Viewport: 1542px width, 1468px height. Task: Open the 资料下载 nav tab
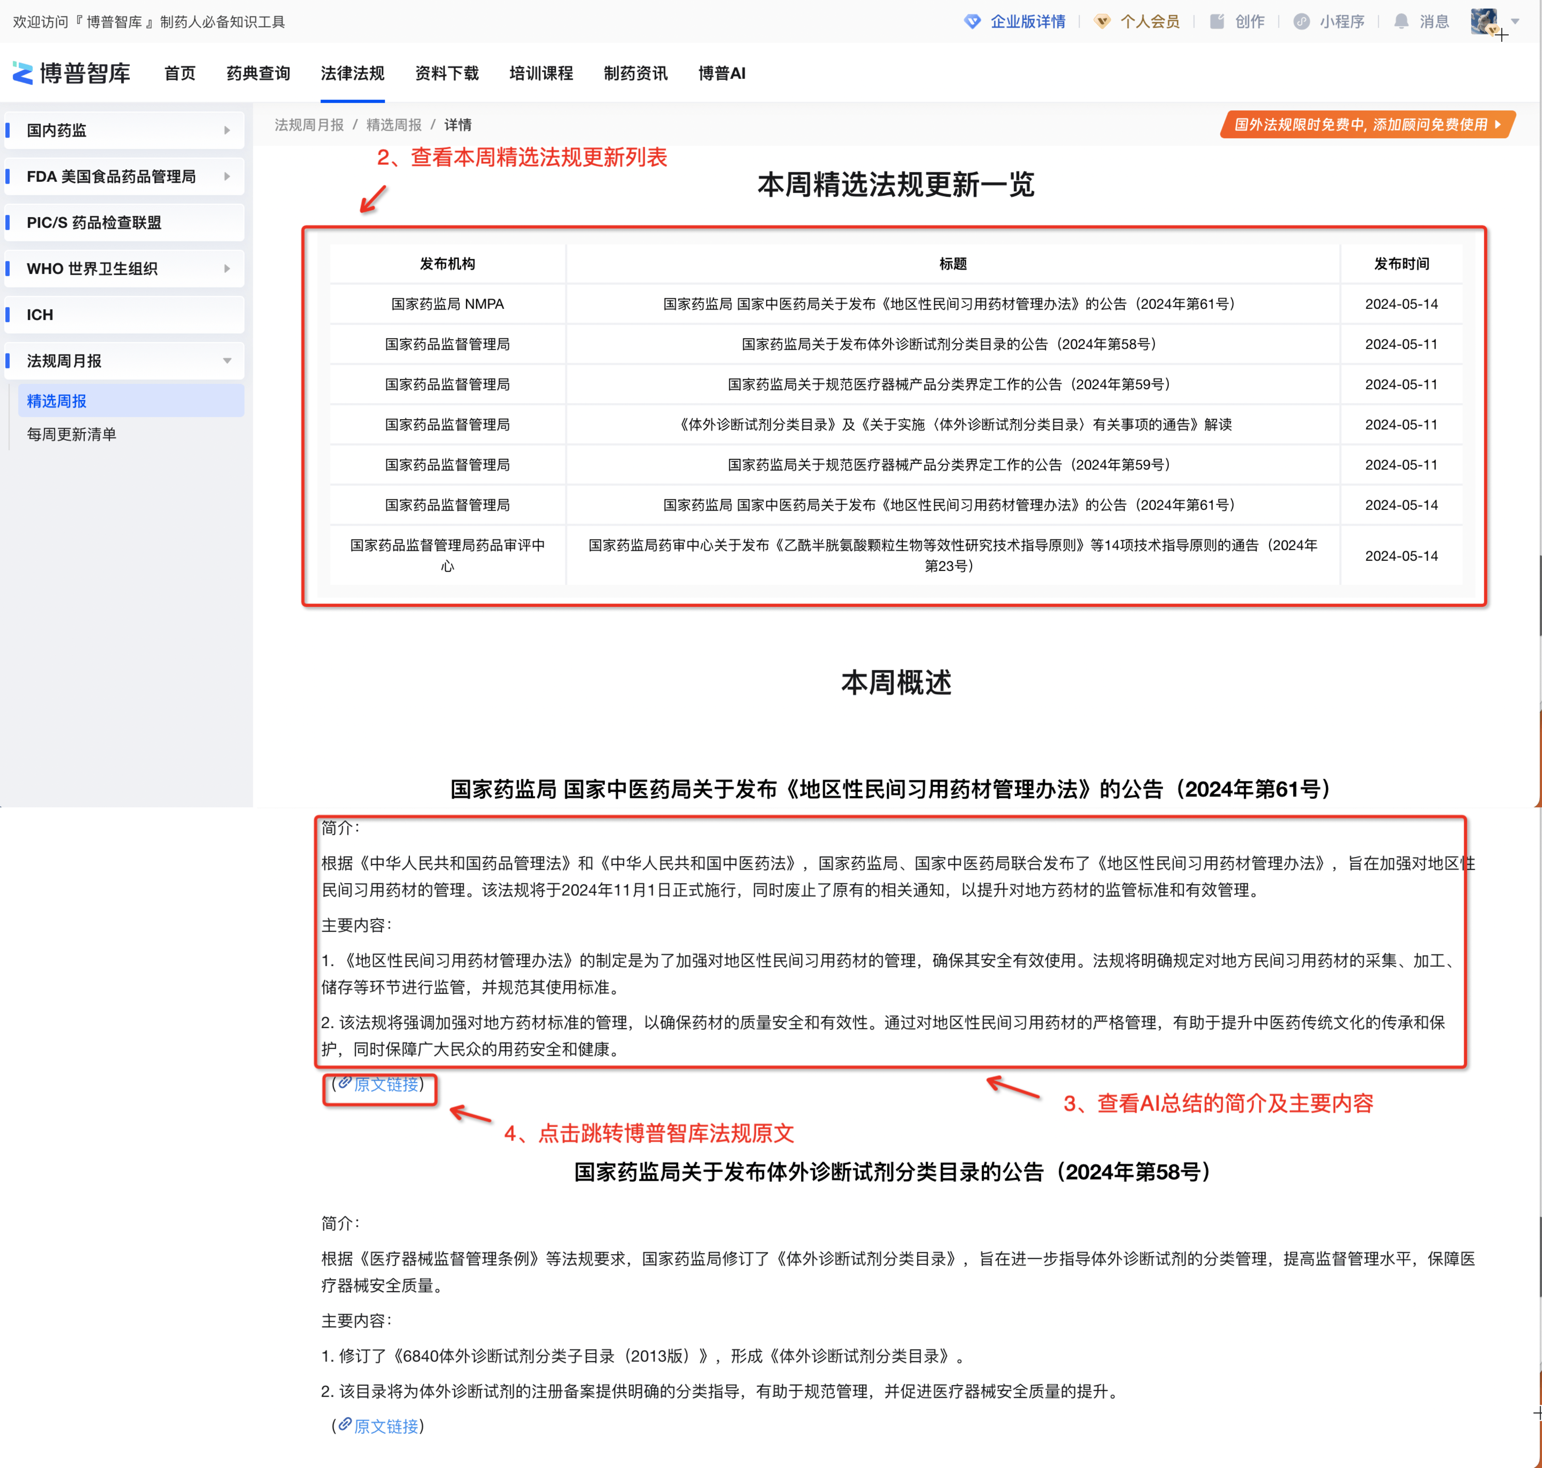coord(447,73)
